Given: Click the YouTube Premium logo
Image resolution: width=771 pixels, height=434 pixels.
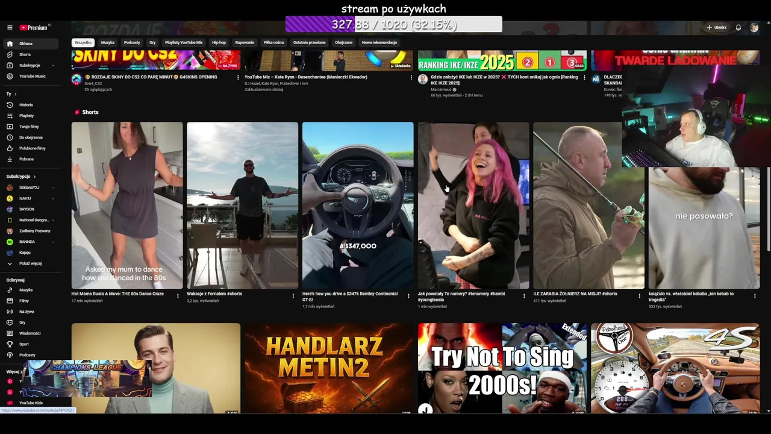Looking at the screenshot, I should pos(34,28).
